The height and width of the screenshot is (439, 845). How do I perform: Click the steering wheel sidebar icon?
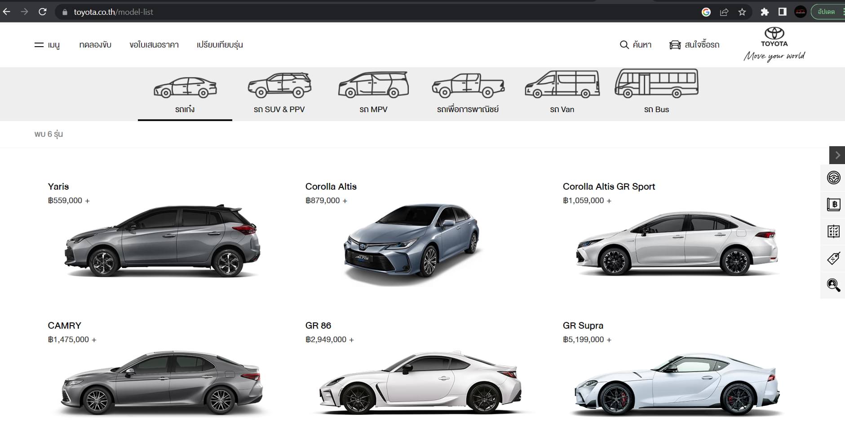(834, 178)
